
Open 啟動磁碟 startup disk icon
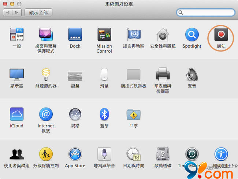click(163, 154)
